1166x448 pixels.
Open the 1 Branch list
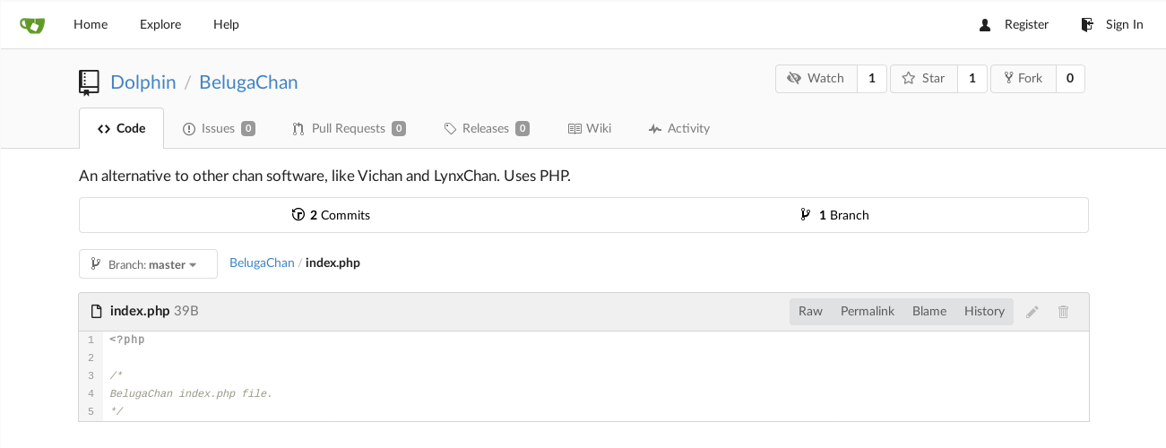tap(834, 215)
